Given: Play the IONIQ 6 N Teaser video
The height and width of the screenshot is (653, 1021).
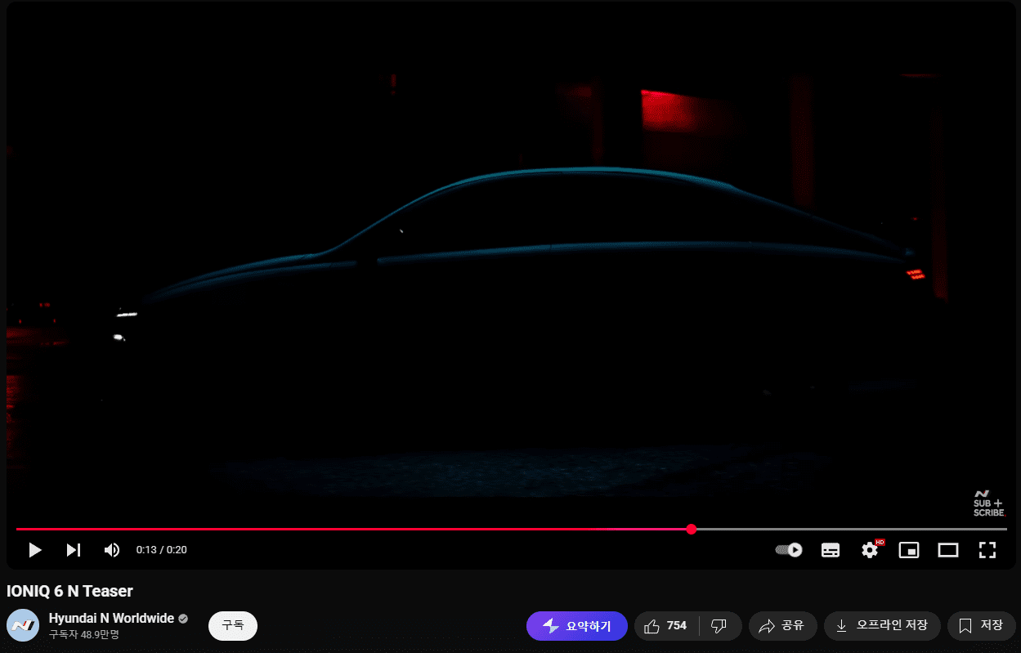Looking at the screenshot, I should tap(35, 550).
